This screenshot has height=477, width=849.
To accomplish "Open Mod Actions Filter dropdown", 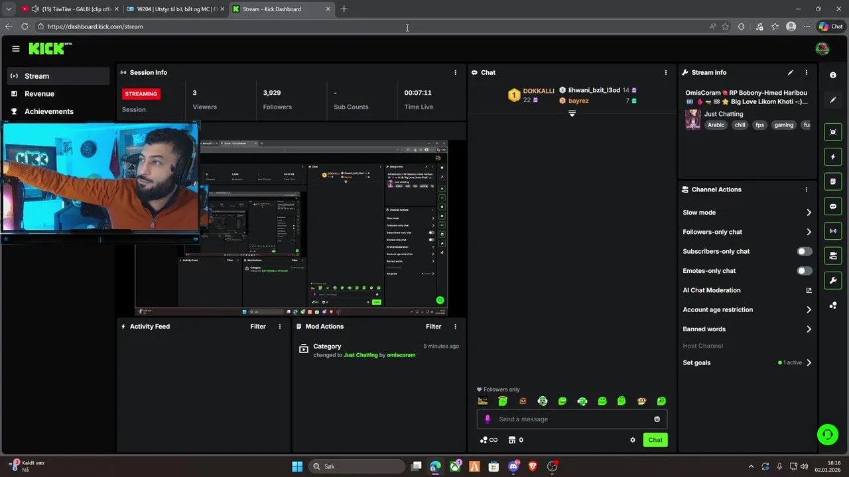I will pos(433,327).
